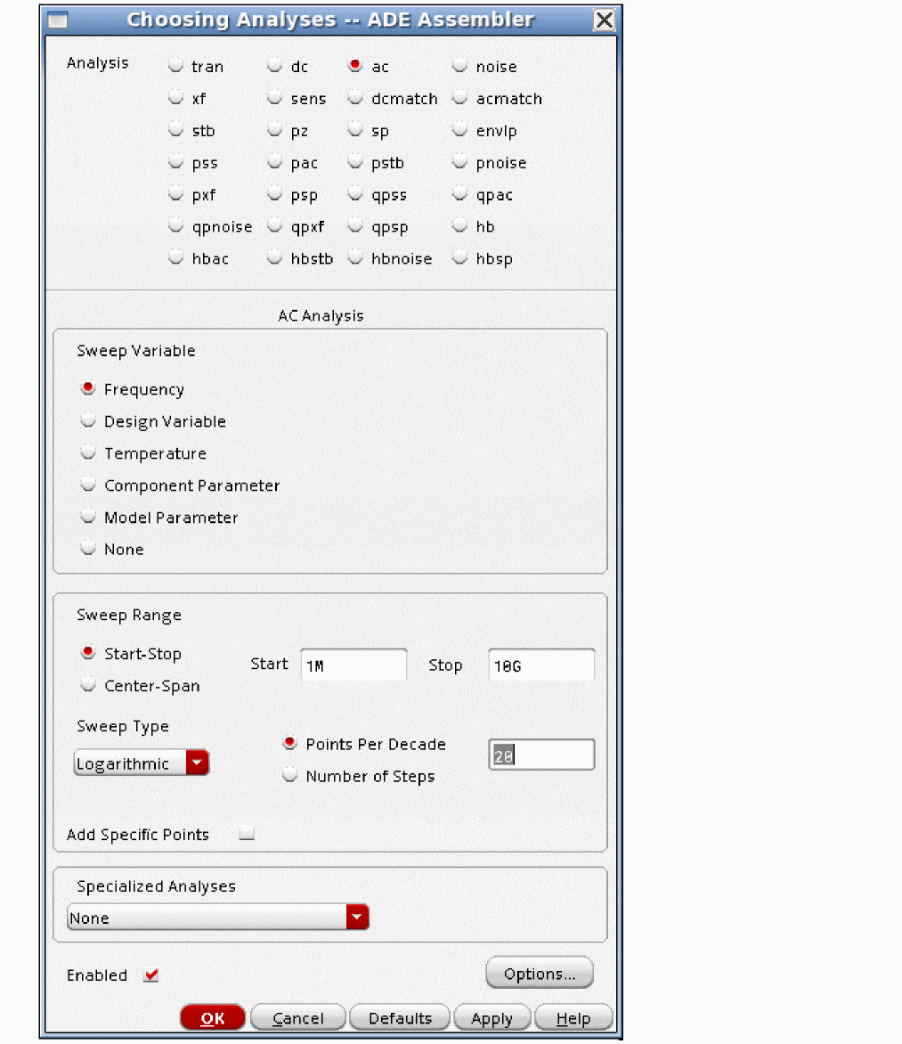Choose Center-Span sweep range

click(88, 684)
